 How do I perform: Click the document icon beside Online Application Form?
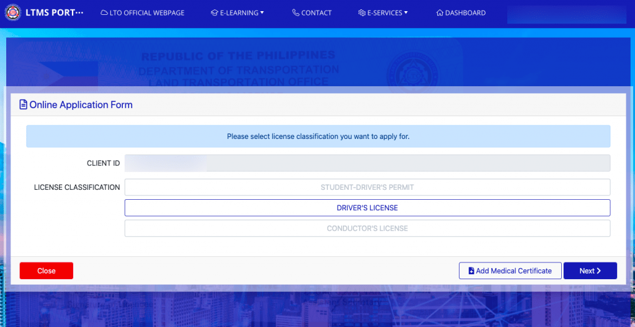(24, 105)
